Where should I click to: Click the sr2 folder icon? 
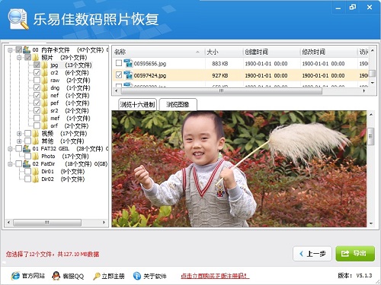pyautogui.click(x=45, y=111)
